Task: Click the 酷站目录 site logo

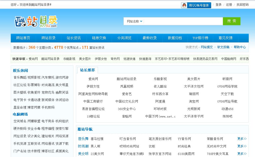Action: [x=36, y=21]
